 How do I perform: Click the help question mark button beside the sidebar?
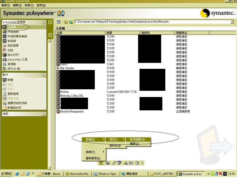pyautogui.click(x=50, y=35)
